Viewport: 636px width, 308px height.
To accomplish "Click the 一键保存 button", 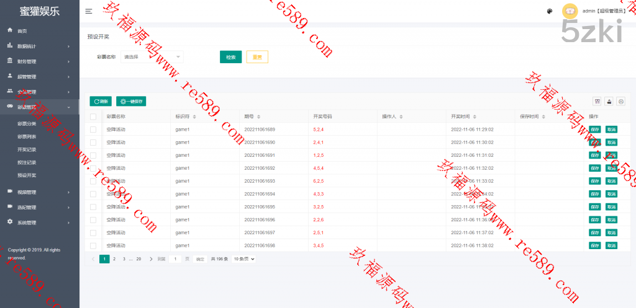I will [131, 101].
